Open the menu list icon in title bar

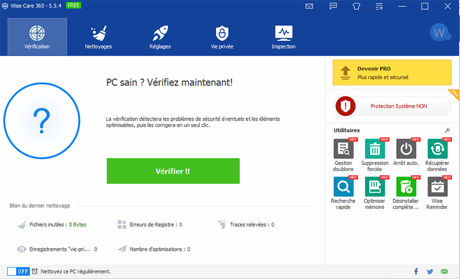tap(379, 6)
